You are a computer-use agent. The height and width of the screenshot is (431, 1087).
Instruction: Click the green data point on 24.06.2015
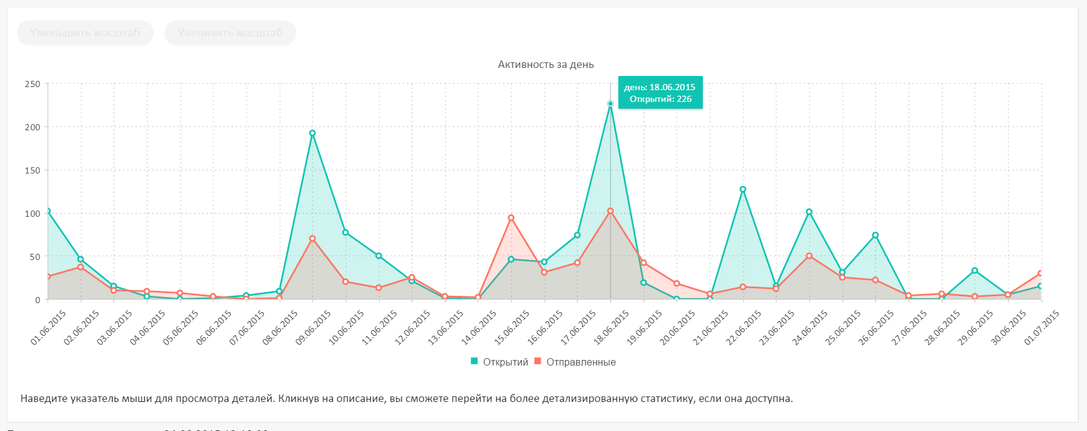809,212
